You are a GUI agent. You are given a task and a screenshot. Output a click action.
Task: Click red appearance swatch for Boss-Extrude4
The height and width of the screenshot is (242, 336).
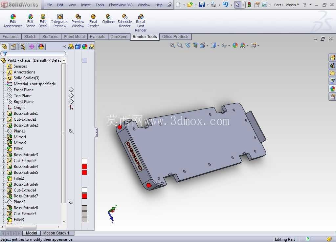tap(84, 167)
